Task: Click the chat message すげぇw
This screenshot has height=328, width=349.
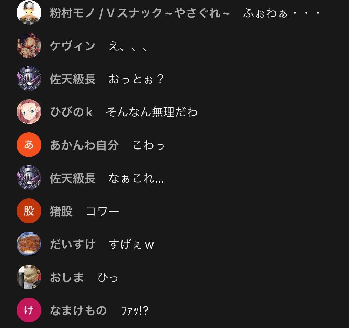Action: coord(131,244)
